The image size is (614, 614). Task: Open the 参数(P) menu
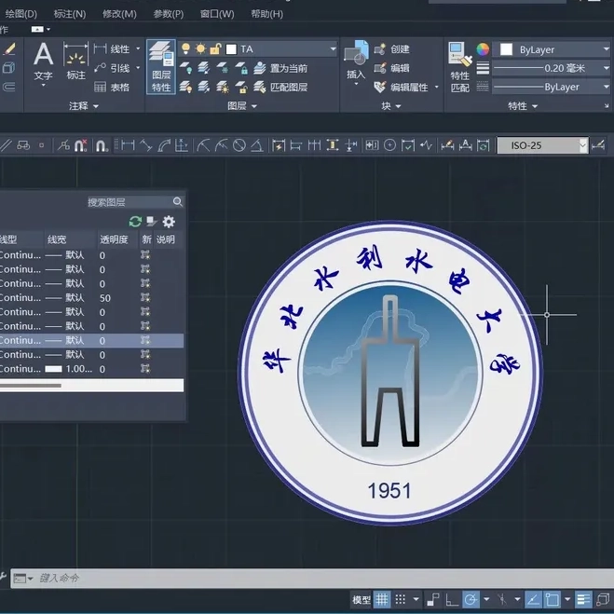click(169, 14)
